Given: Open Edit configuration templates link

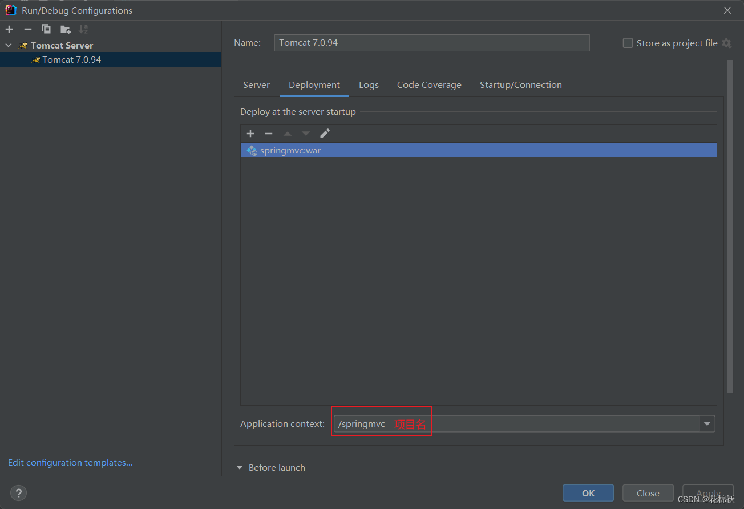Looking at the screenshot, I should pyautogui.click(x=70, y=463).
